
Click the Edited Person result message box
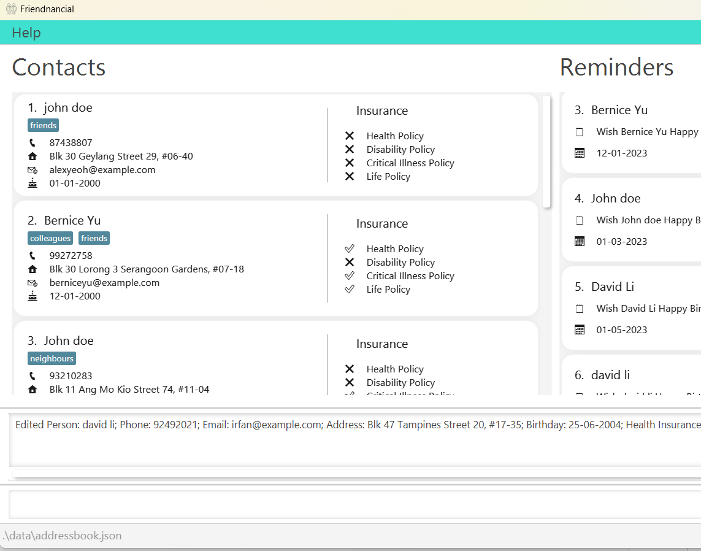pos(355,440)
